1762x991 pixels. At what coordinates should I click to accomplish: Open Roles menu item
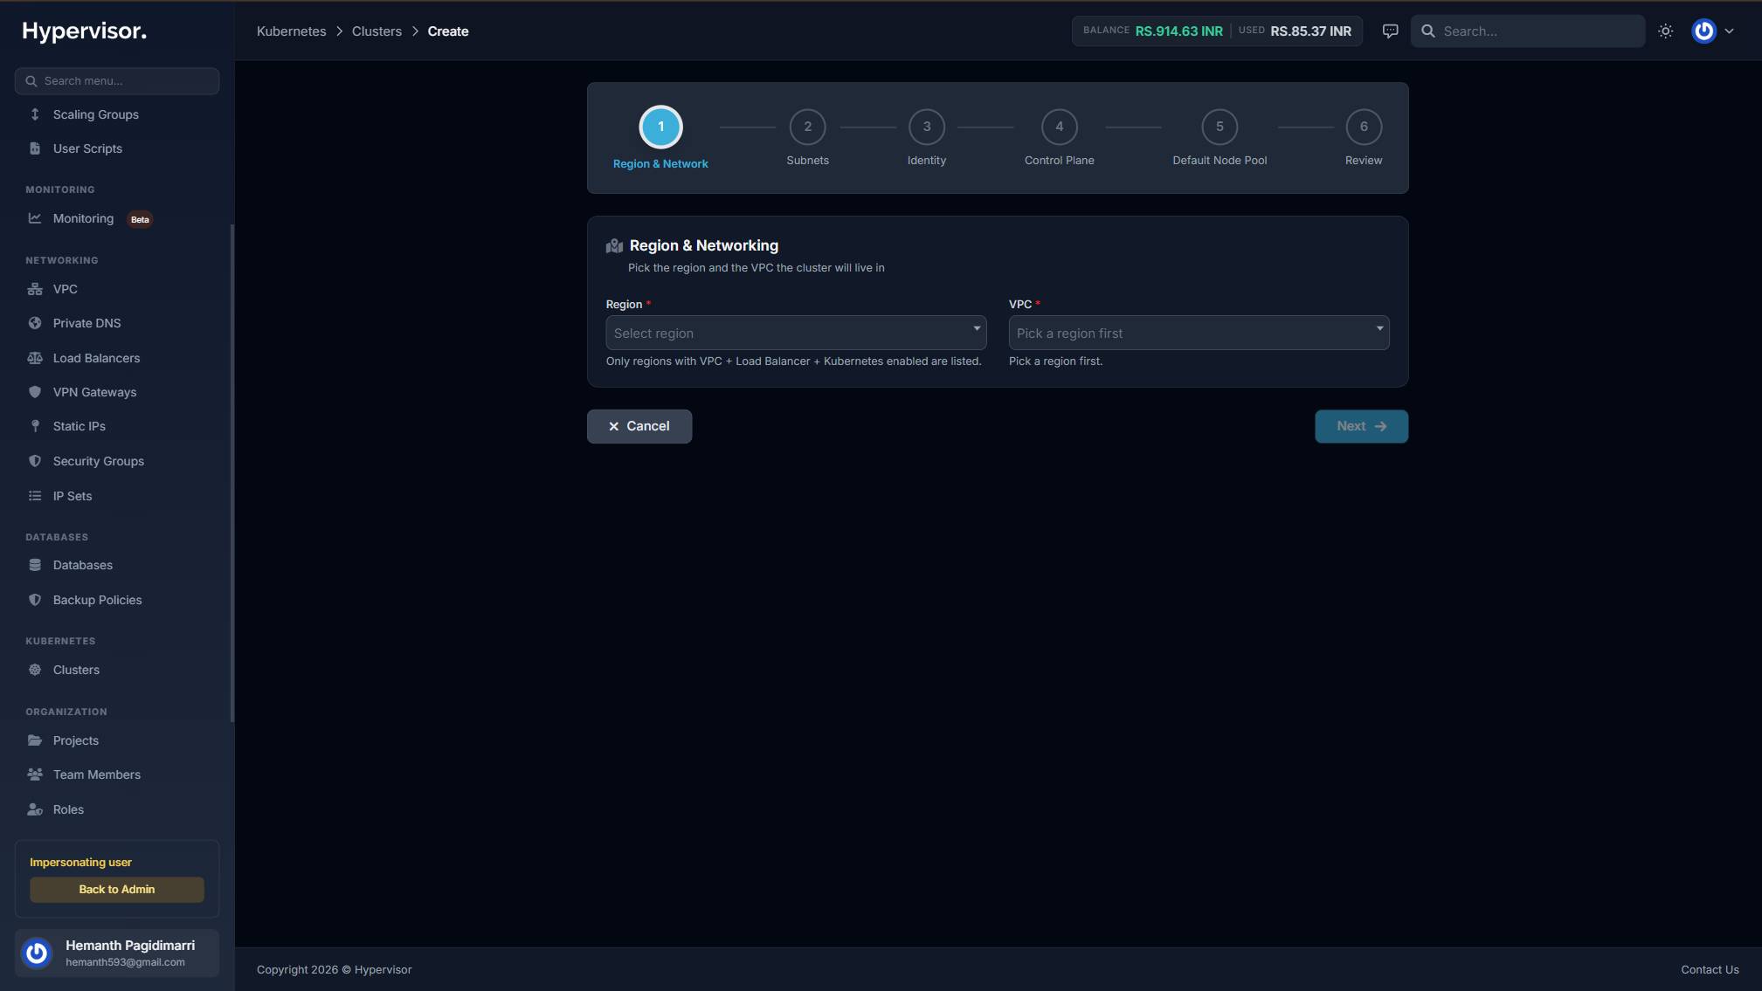pos(117,809)
